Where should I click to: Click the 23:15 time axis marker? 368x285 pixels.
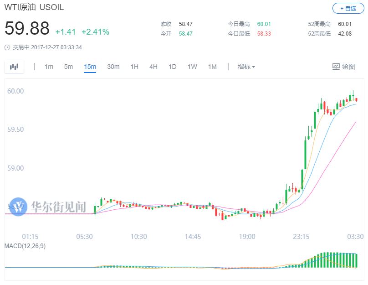pos(301,237)
